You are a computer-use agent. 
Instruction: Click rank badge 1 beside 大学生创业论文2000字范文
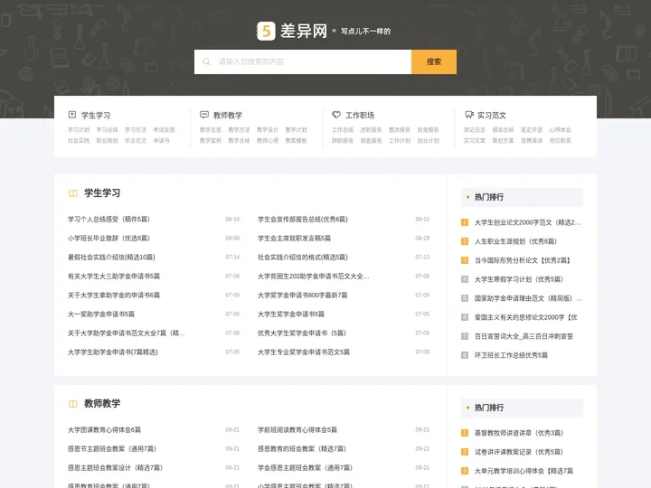[465, 222]
